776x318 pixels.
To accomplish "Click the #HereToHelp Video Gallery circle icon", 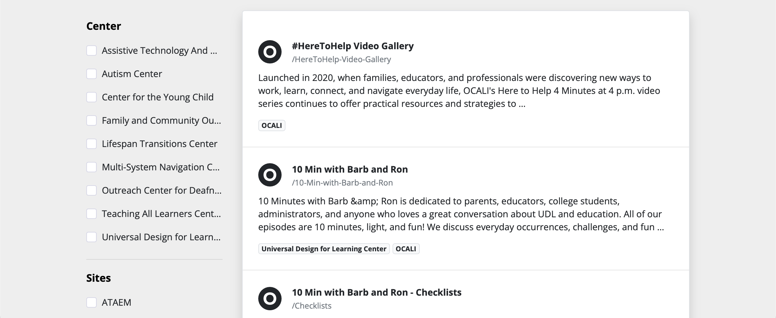I will [x=270, y=52].
